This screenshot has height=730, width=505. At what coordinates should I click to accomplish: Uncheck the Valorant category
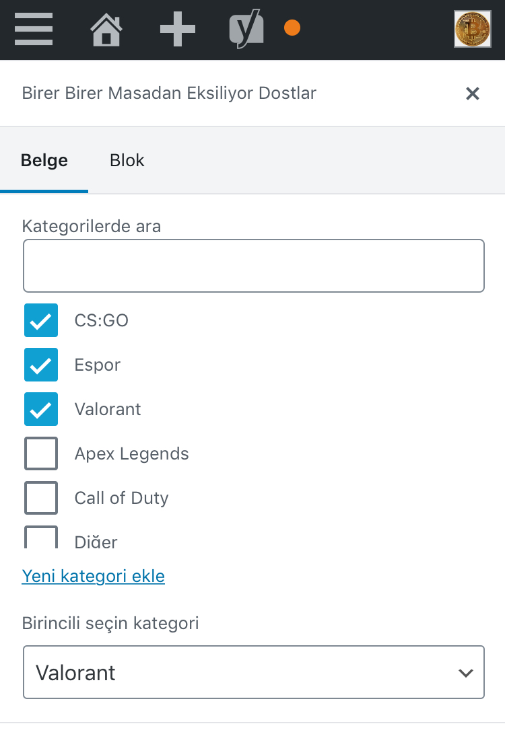pos(41,409)
